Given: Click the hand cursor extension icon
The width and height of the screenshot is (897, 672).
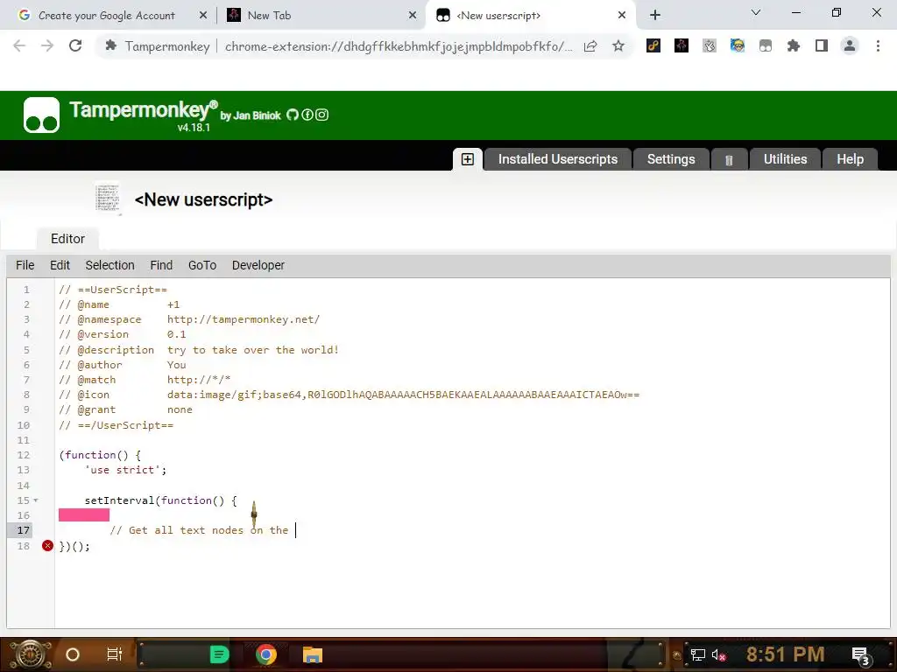Looking at the screenshot, I should [710, 45].
